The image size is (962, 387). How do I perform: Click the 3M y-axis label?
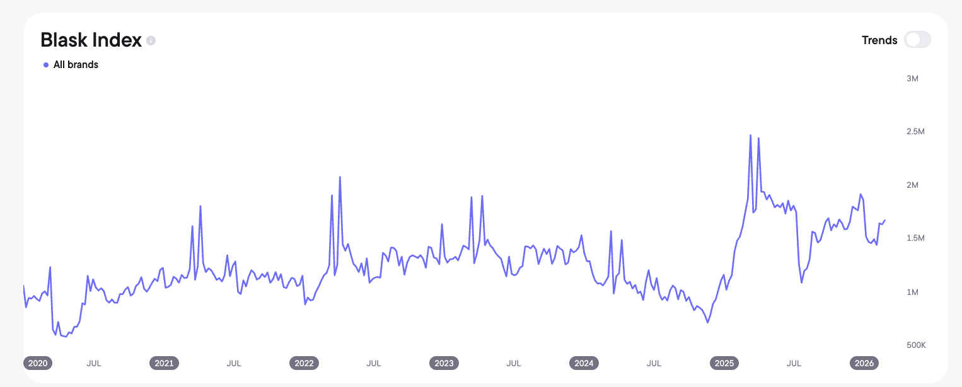pyautogui.click(x=912, y=78)
